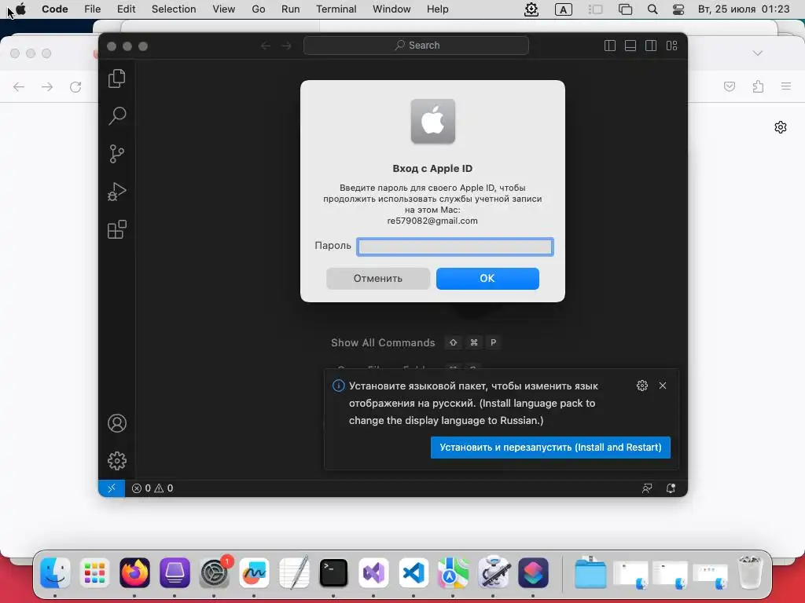The width and height of the screenshot is (805, 603).
Task: Open page settings gear in browser
Action: (x=781, y=127)
